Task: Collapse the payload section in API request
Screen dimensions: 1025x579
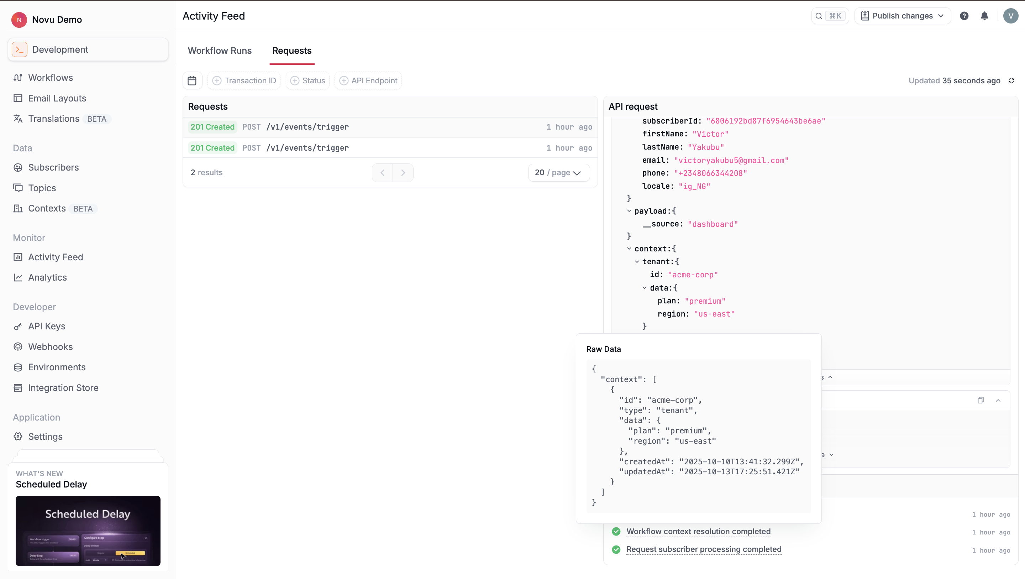Action: pos(629,211)
